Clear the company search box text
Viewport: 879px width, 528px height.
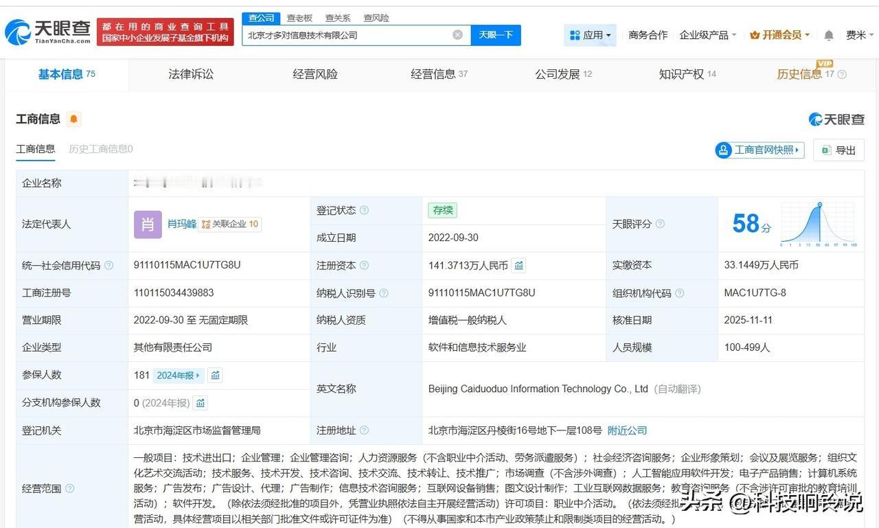(x=457, y=35)
